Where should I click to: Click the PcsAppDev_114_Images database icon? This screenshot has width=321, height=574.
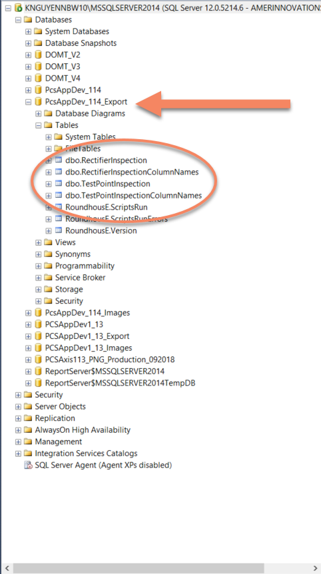(38, 312)
